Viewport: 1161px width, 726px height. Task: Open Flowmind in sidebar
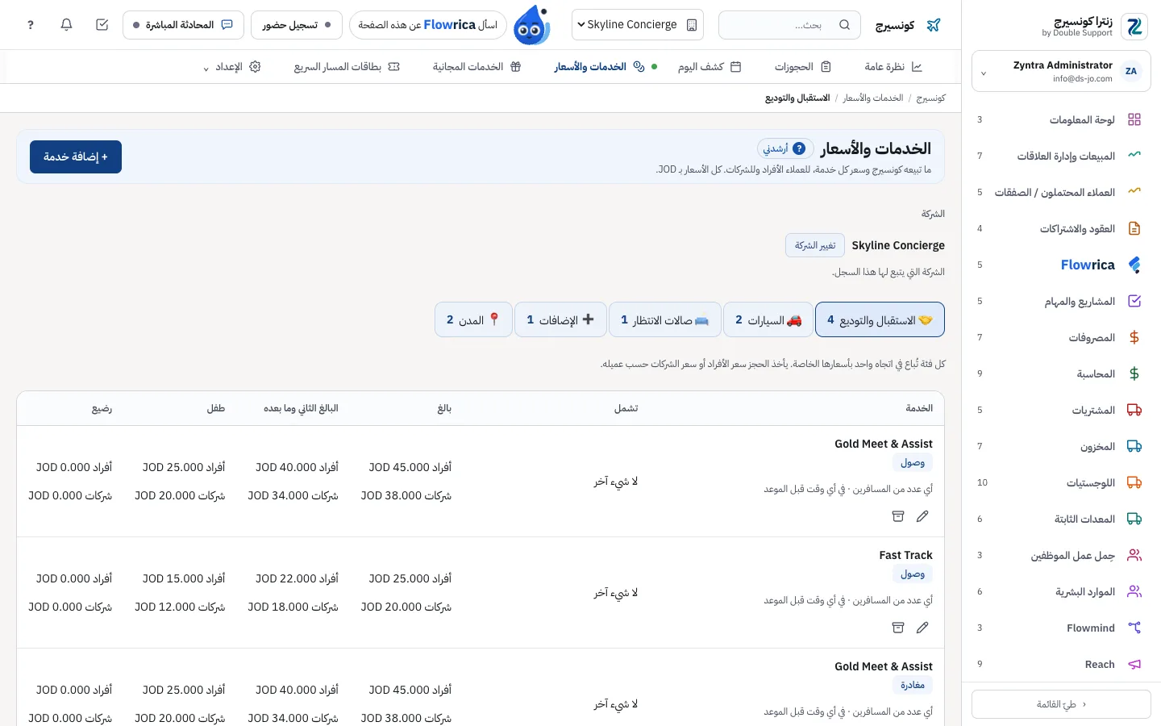tap(1061, 628)
